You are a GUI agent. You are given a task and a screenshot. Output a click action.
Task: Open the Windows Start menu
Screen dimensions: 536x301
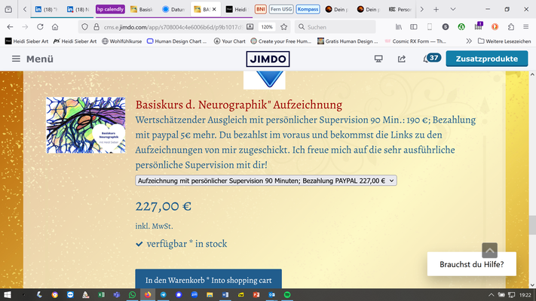tap(8, 294)
